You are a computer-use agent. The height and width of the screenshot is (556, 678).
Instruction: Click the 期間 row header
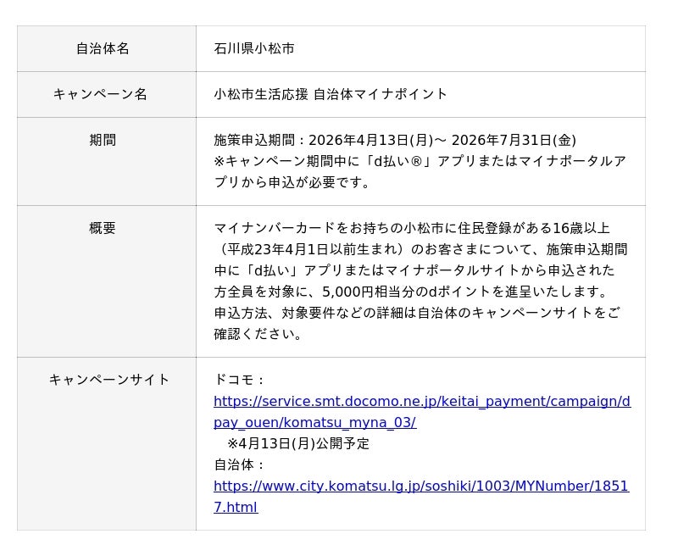tap(103, 140)
